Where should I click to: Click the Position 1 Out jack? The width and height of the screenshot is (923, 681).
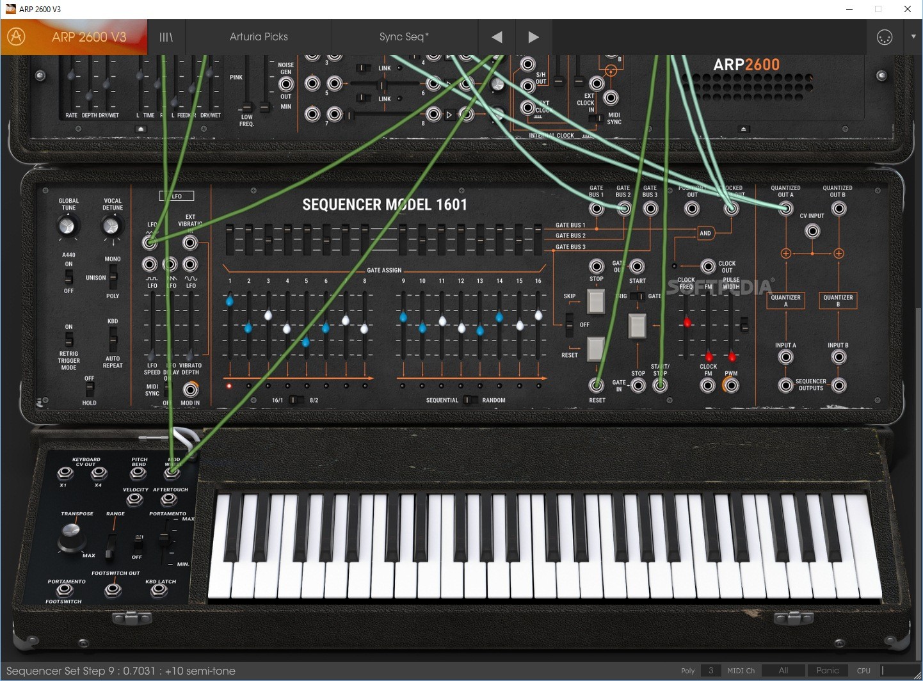point(692,209)
